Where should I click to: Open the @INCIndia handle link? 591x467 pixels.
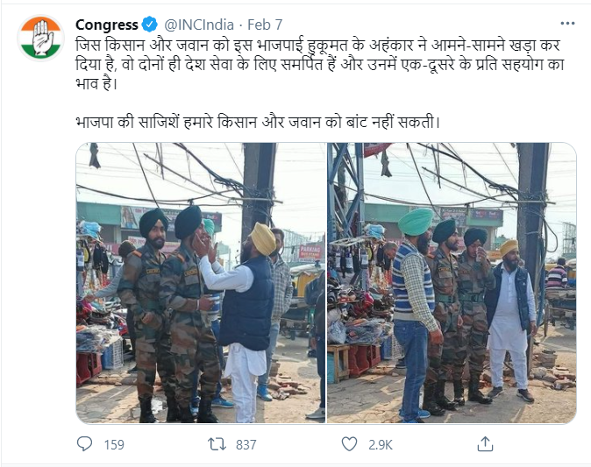pyautogui.click(x=199, y=25)
